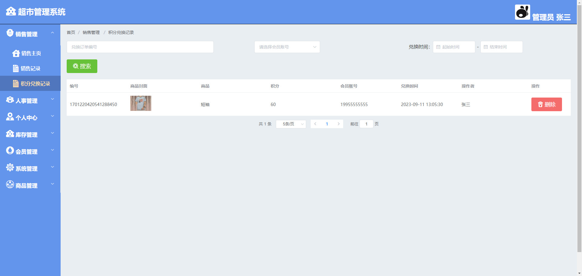
Task: Click the calendar icon in 起始时间 field
Action: click(438, 47)
